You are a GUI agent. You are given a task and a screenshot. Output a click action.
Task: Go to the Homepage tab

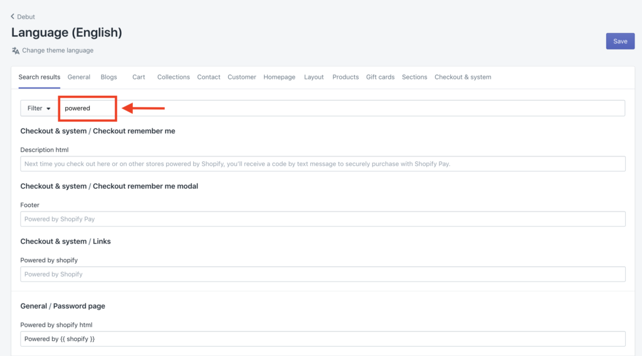279,77
